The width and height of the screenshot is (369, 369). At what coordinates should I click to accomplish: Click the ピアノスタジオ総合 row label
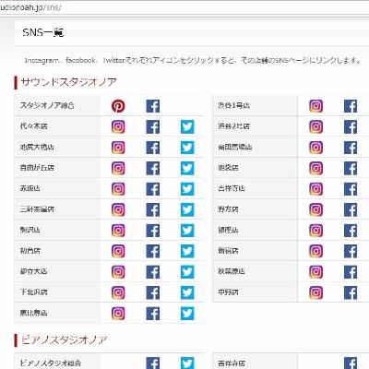tap(51, 363)
